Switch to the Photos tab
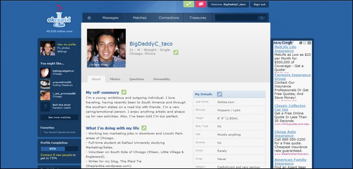353x169 pixels. tap(115, 79)
